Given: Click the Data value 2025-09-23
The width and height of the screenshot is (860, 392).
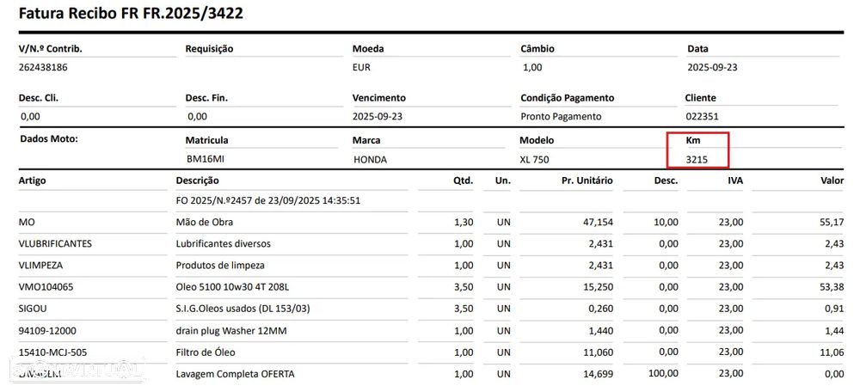Looking at the screenshot, I should point(713,66).
